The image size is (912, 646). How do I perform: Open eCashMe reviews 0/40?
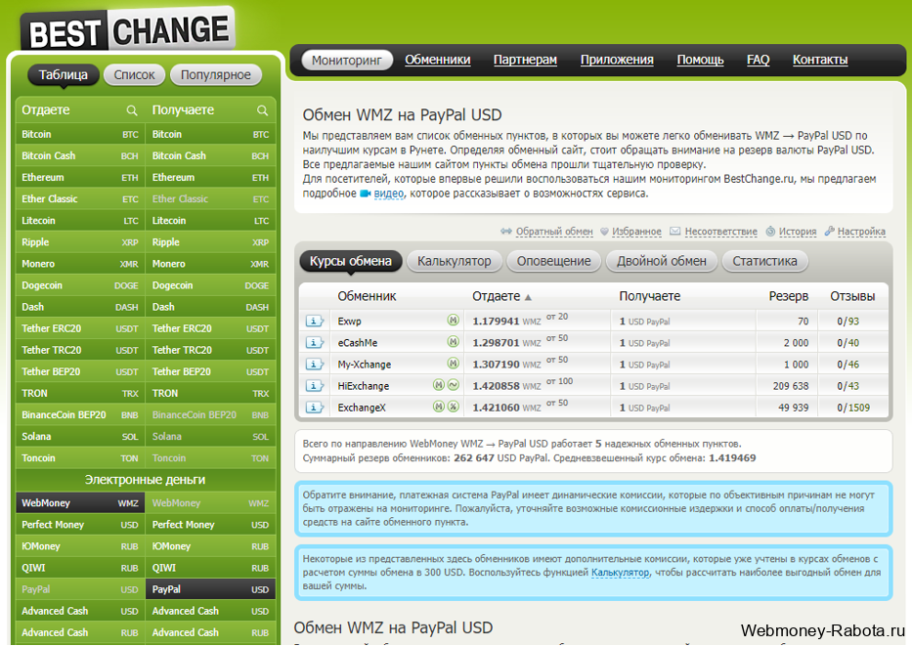(x=848, y=343)
